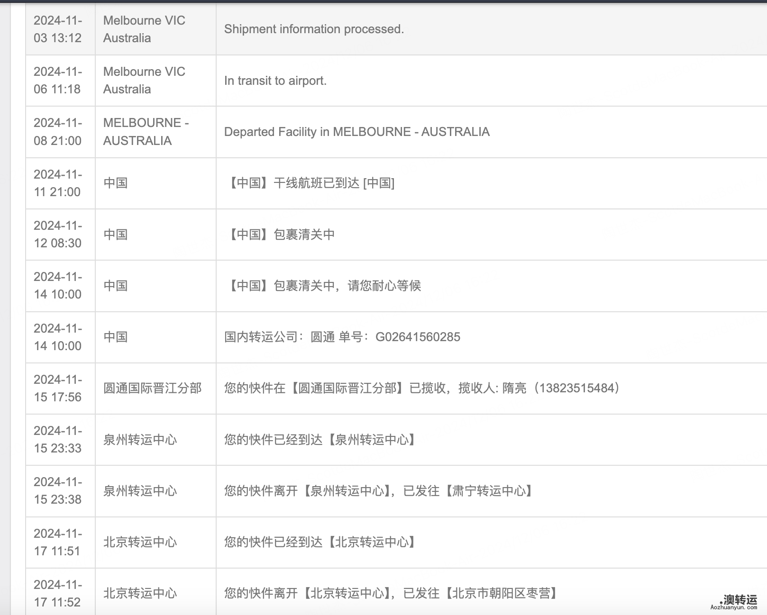Select the timestamp 2024-11-17 11:51
This screenshot has width=767, height=615.
(x=58, y=542)
